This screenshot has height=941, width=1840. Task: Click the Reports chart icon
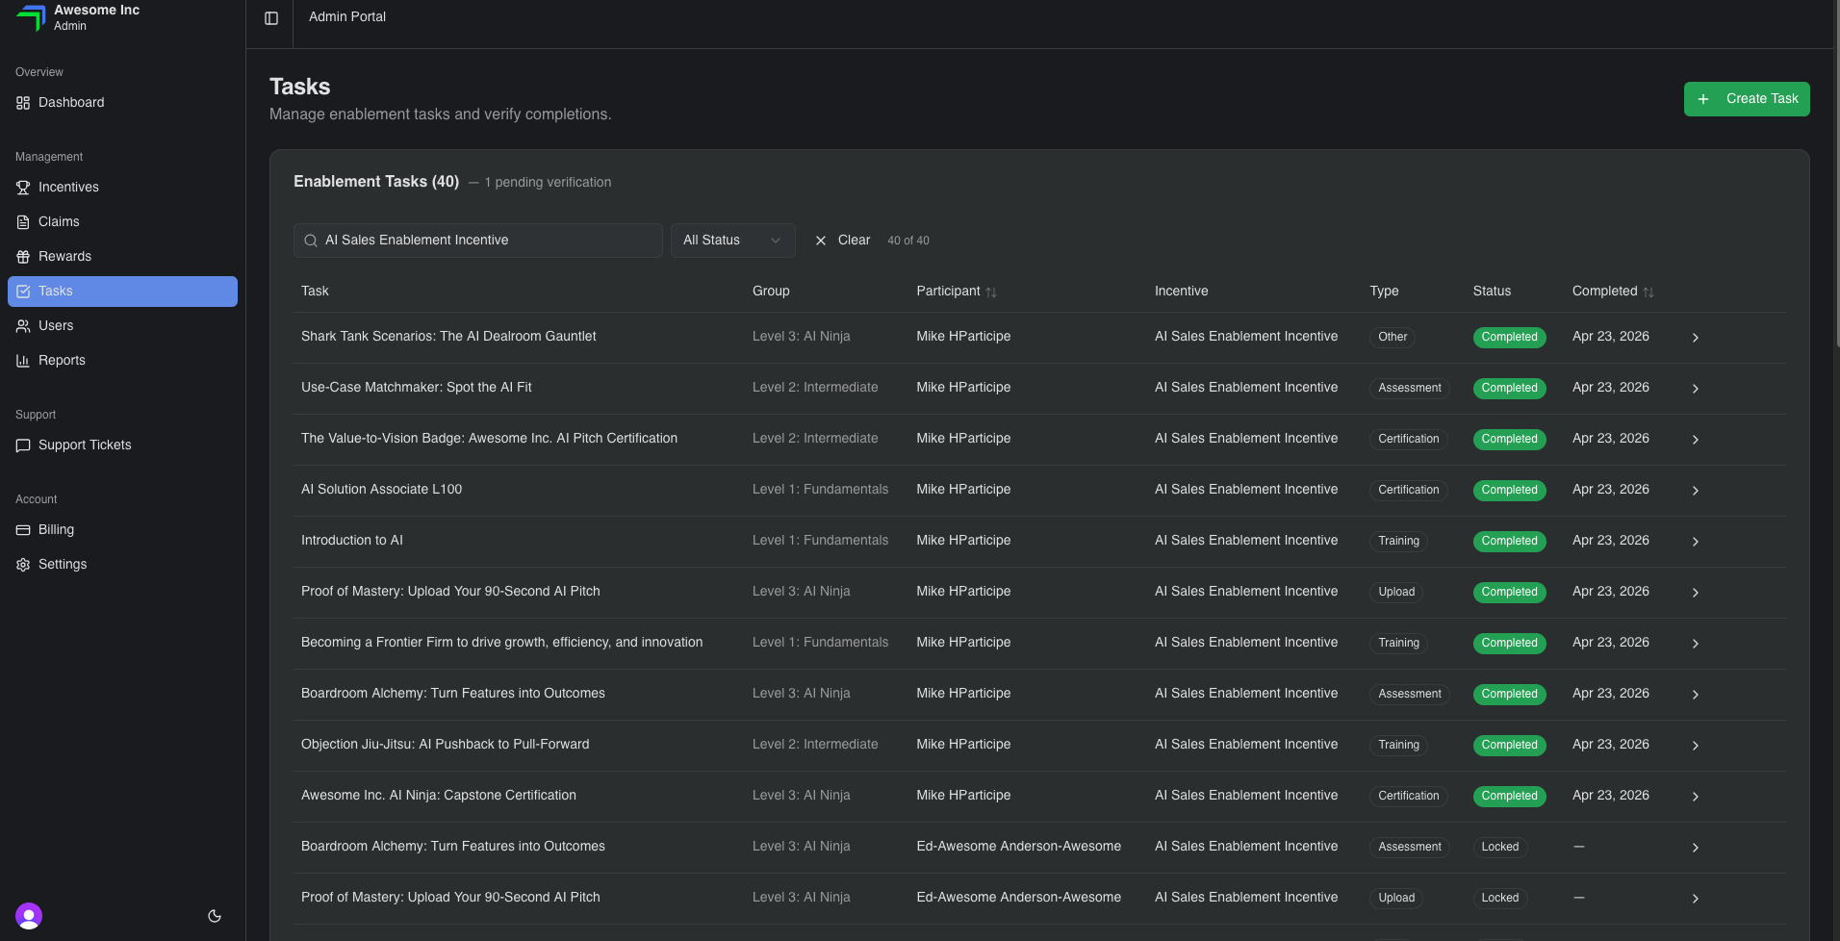click(23, 361)
